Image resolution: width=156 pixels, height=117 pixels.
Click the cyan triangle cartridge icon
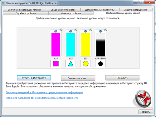71,64
